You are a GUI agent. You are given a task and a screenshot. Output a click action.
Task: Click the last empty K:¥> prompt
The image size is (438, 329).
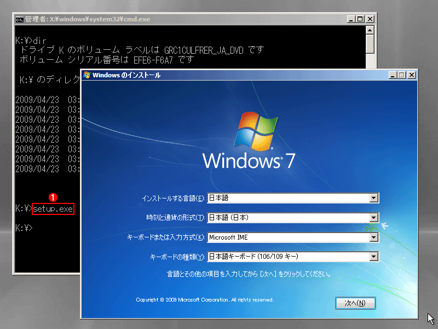[x=24, y=228]
